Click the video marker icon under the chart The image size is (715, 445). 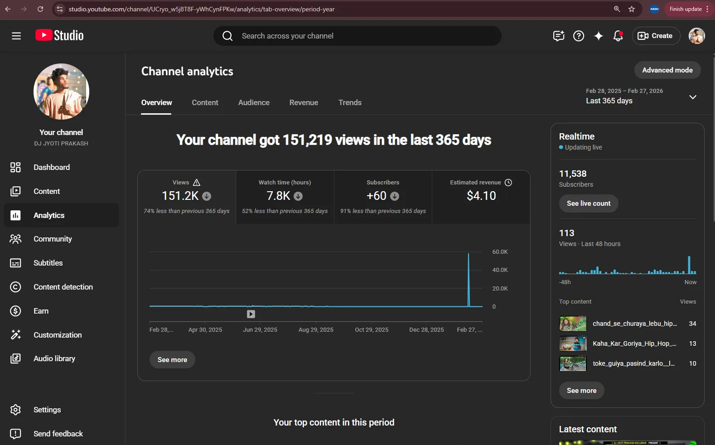[251, 314]
